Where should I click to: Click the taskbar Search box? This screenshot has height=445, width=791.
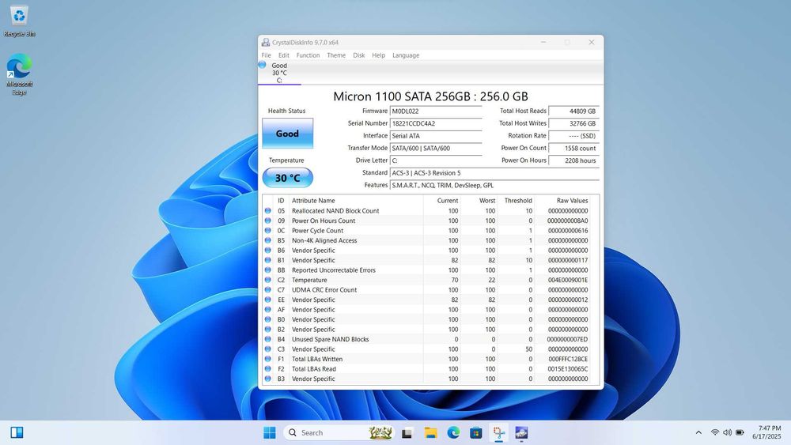pos(339,432)
